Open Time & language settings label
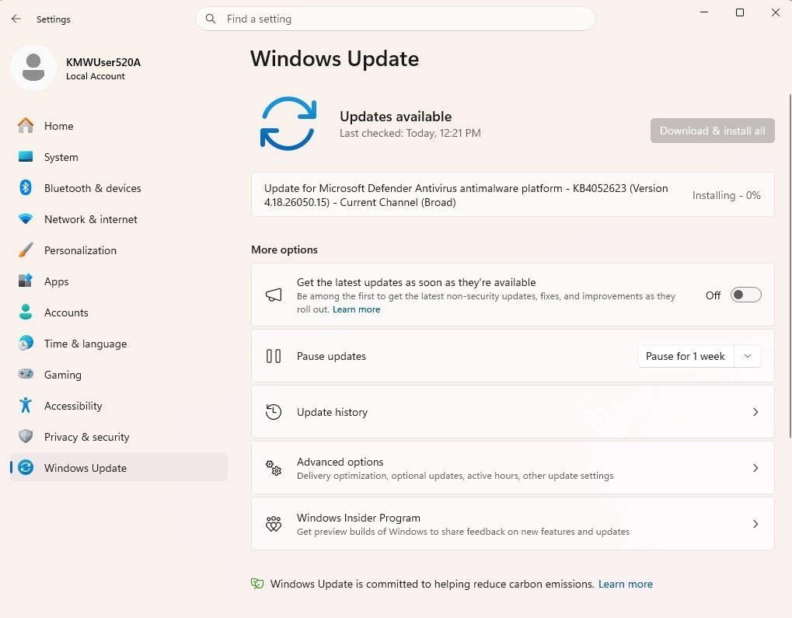The height and width of the screenshot is (618, 792). point(85,344)
